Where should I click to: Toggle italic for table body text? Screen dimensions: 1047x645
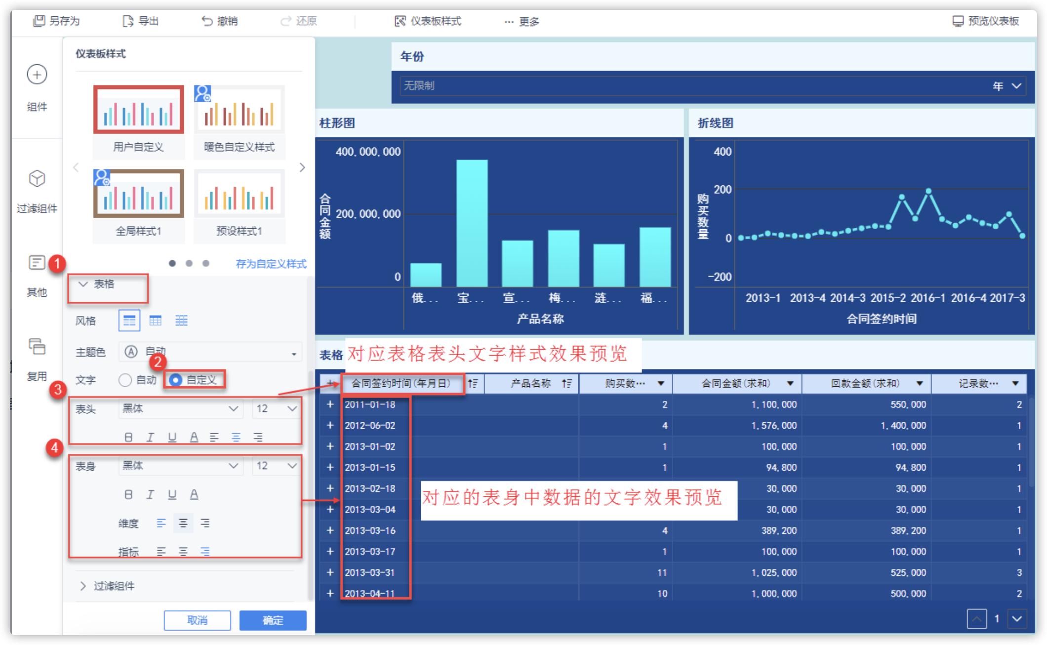pyautogui.click(x=150, y=494)
